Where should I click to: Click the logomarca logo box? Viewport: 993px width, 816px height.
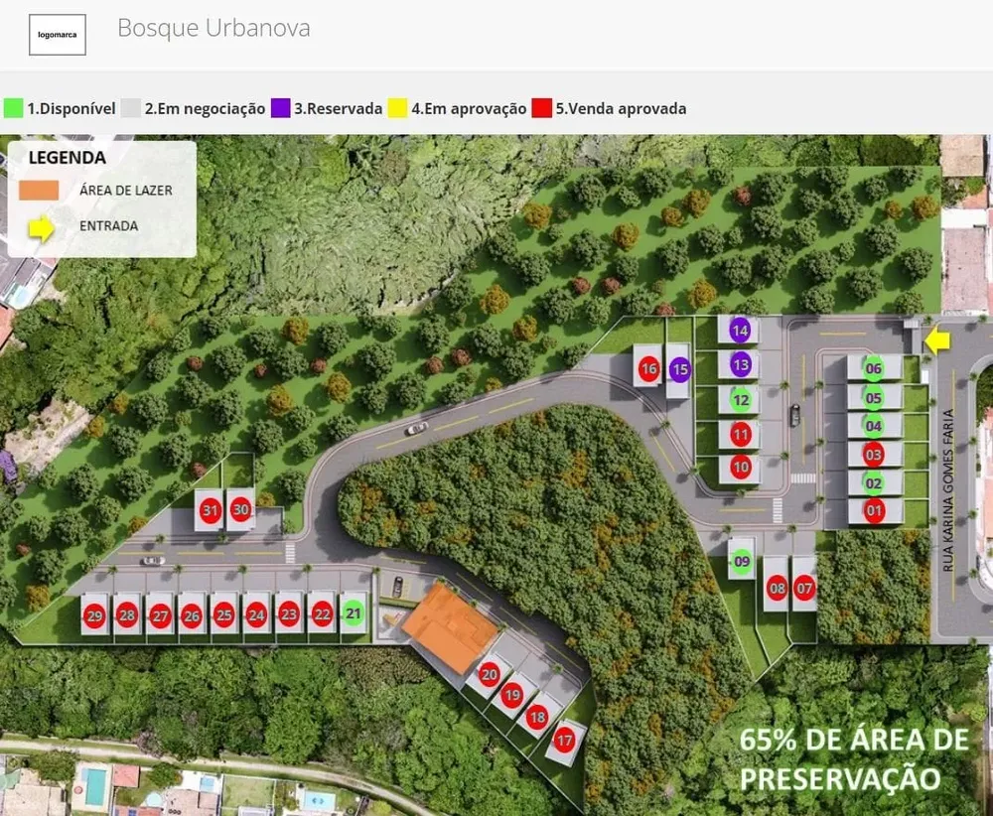(x=57, y=35)
